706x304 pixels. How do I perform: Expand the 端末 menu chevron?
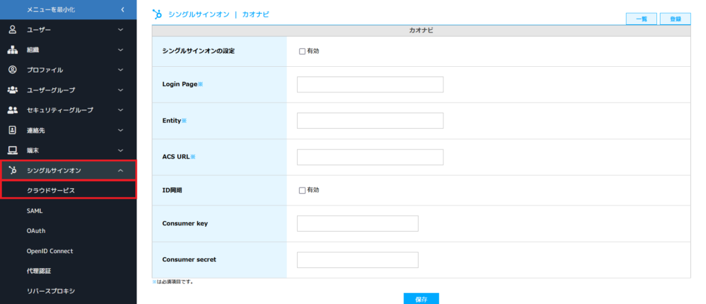click(120, 150)
